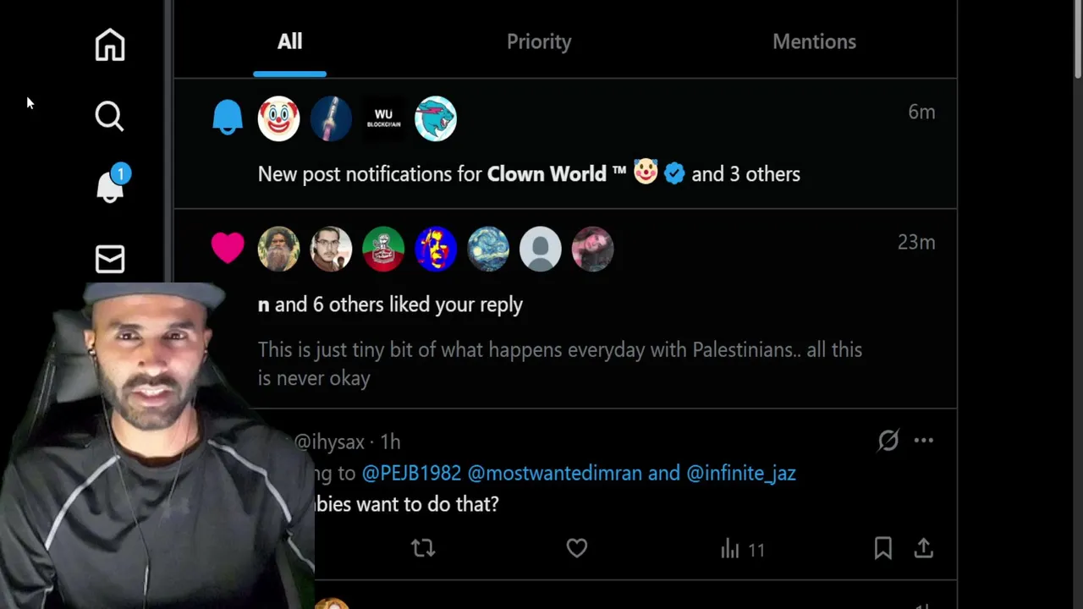
Task: Like the @ihysax reply heart
Action: [x=576, y=549]
